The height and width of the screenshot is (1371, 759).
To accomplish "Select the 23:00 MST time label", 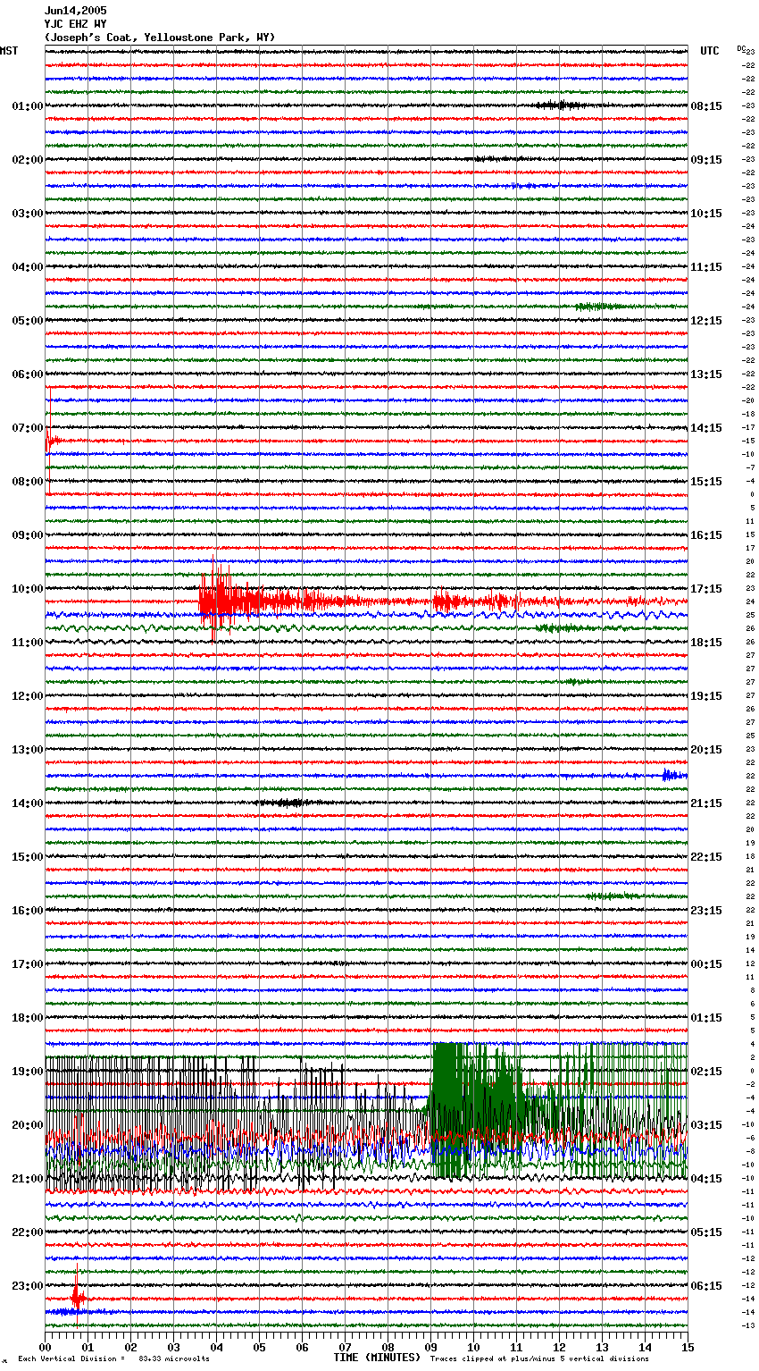I will click(x=28, y=1286).
